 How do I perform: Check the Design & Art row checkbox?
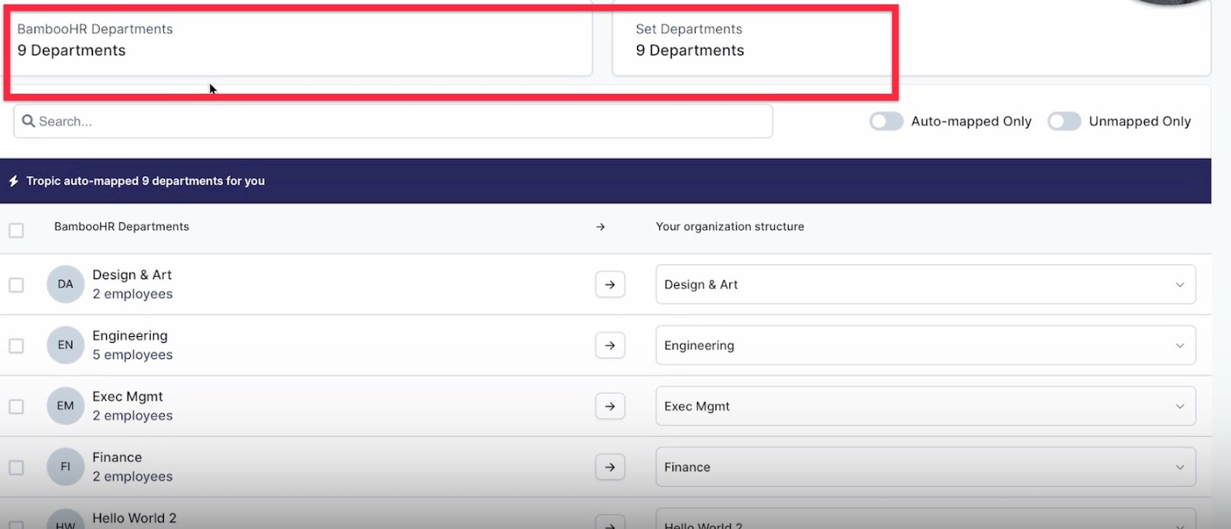pyautogui.click(x=16, y=284)
